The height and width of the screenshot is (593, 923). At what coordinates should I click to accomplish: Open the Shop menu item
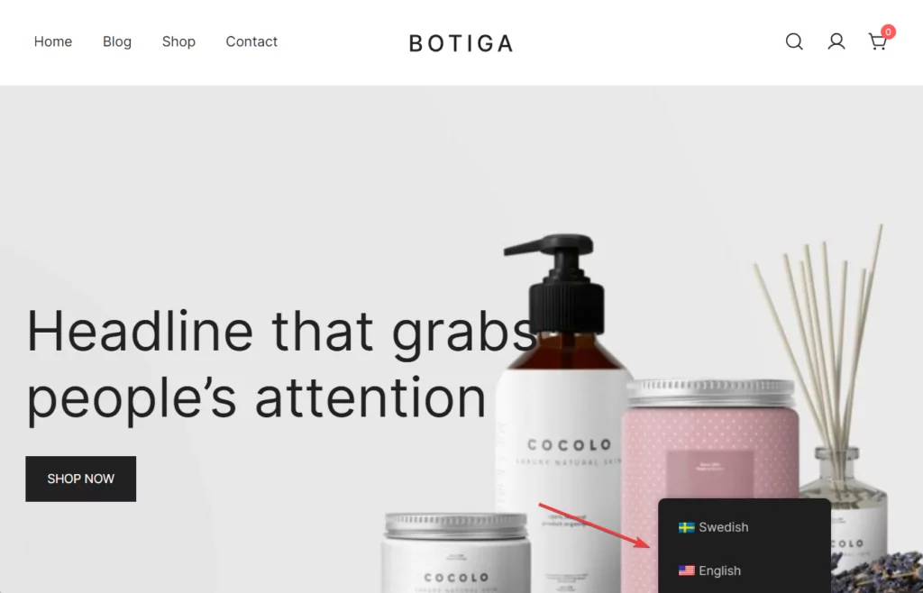(178, 41)
